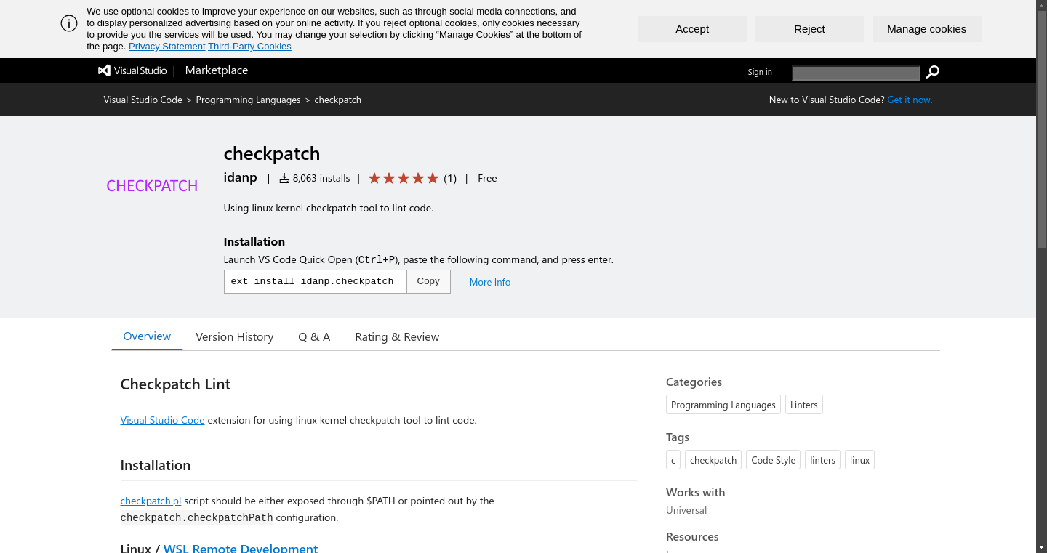The image size is (1047, 553).
Task: Focus the Marketplace search field
Action: tap(857, 73)
